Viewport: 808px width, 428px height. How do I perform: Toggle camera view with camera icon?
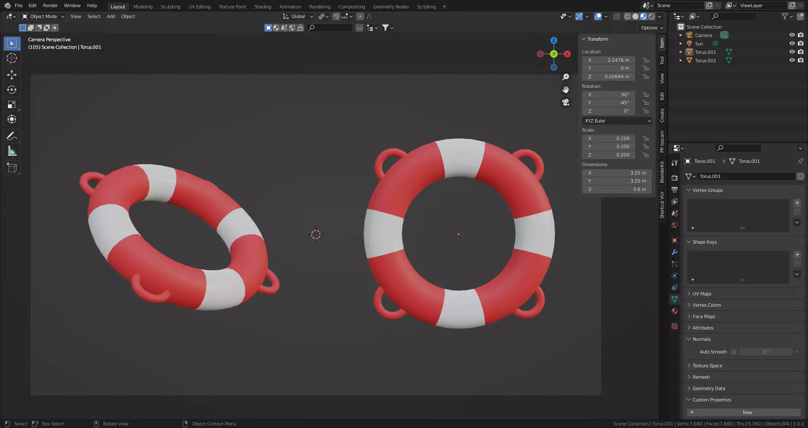[x=566, y=102]
